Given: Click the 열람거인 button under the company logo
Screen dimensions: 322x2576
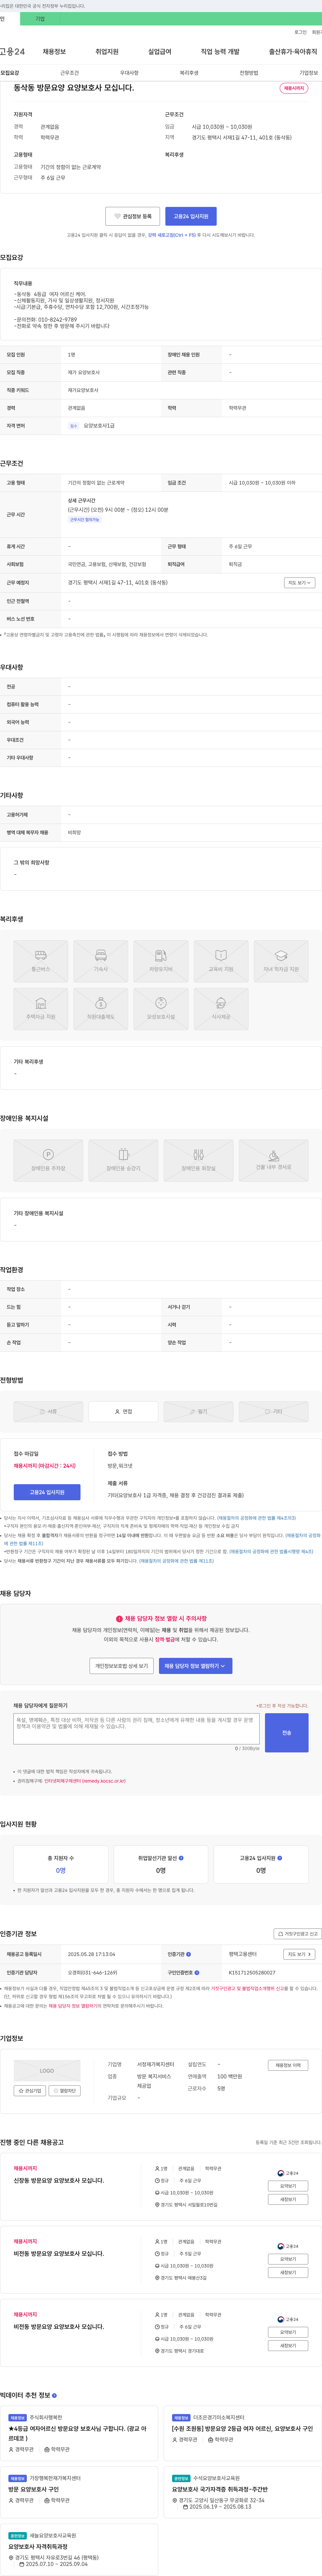Looking at the screenshot, I should click(65, 2091).
